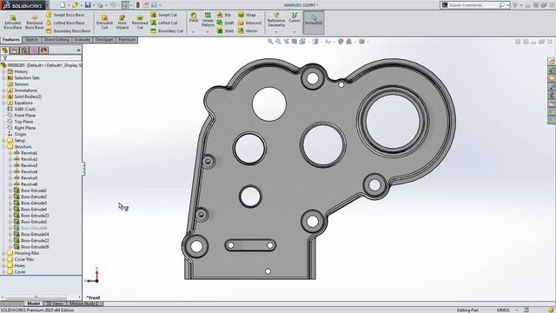The height and width of the screenshot is (313, 556).
Task: Select the Top Plane tree item
Action: [x=19, y=122]
